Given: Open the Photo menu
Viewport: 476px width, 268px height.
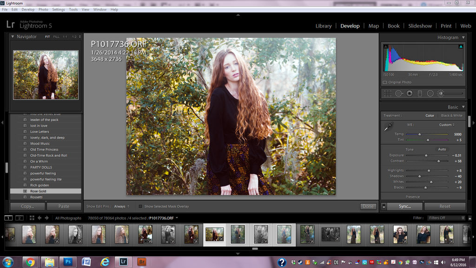Looking at the screenshot, I should coord(43,9).
